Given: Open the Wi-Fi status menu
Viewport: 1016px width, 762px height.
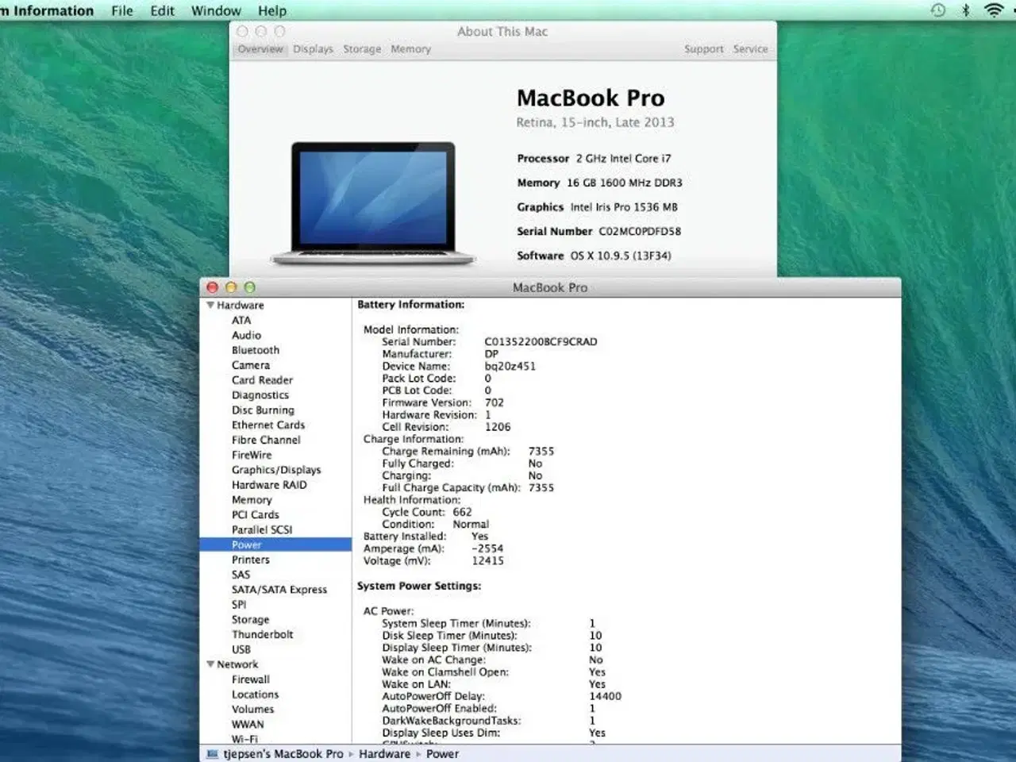Looking at the screenshot, I should (993, 10).
